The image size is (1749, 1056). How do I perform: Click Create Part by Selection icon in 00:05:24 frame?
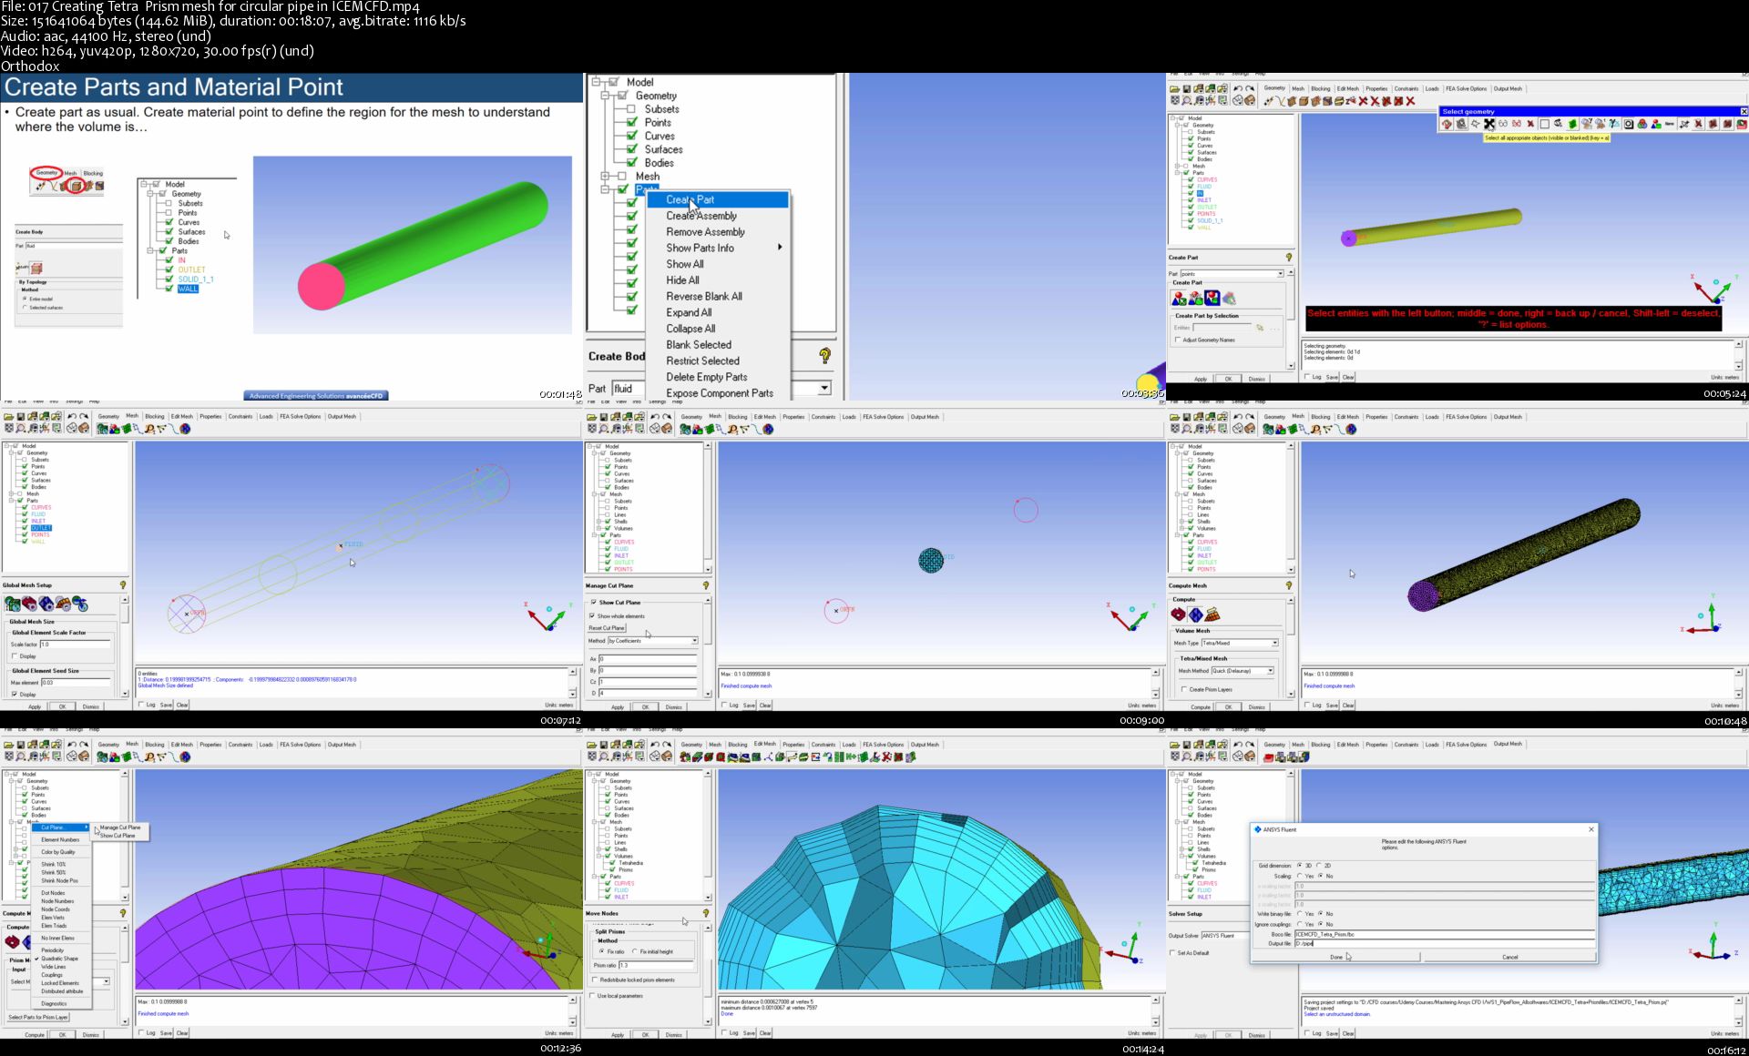pos(1180,298)
